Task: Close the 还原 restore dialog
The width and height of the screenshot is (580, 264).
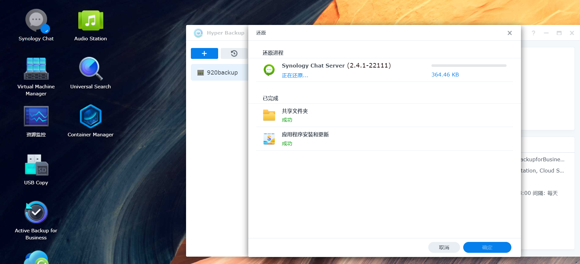Action: [x=510, y=33]
